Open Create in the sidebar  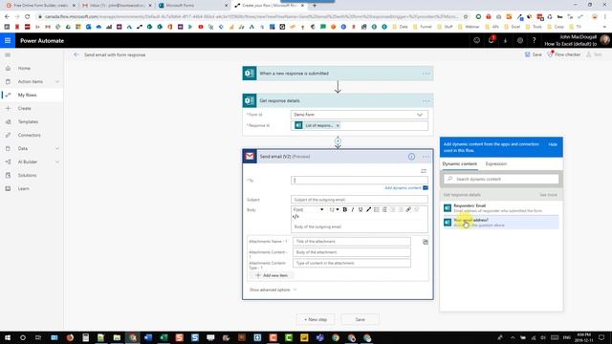point(24,108)
